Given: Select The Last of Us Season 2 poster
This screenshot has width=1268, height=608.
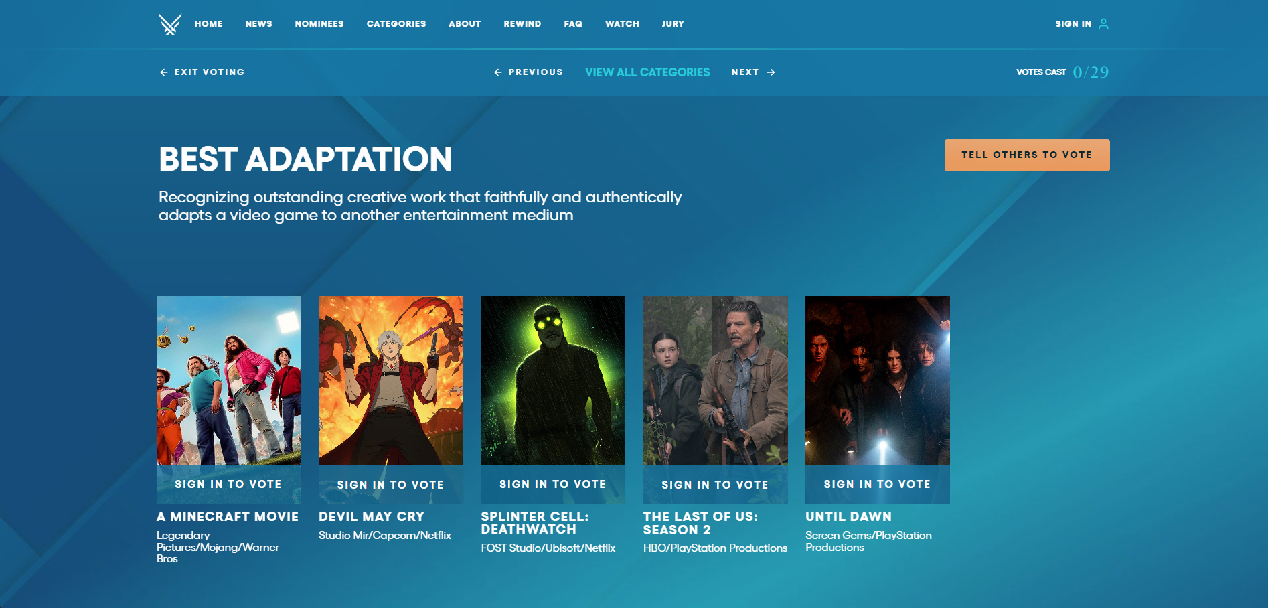Looking at the screenshot, I should pos(715,380).
